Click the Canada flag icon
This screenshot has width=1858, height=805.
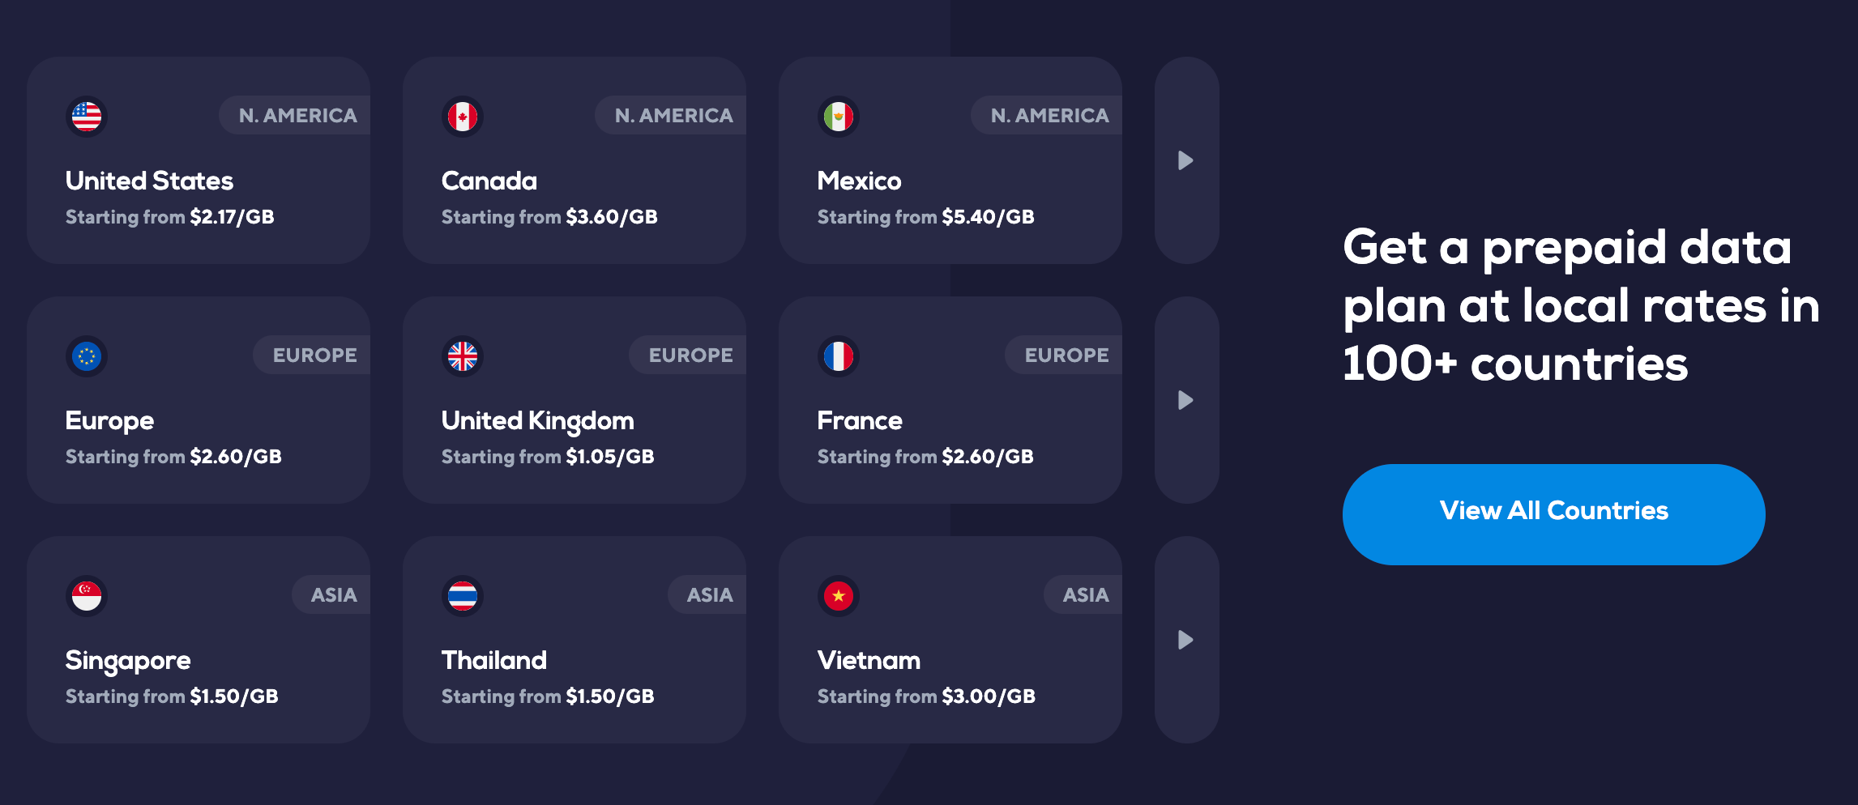(x=463, y=117)
